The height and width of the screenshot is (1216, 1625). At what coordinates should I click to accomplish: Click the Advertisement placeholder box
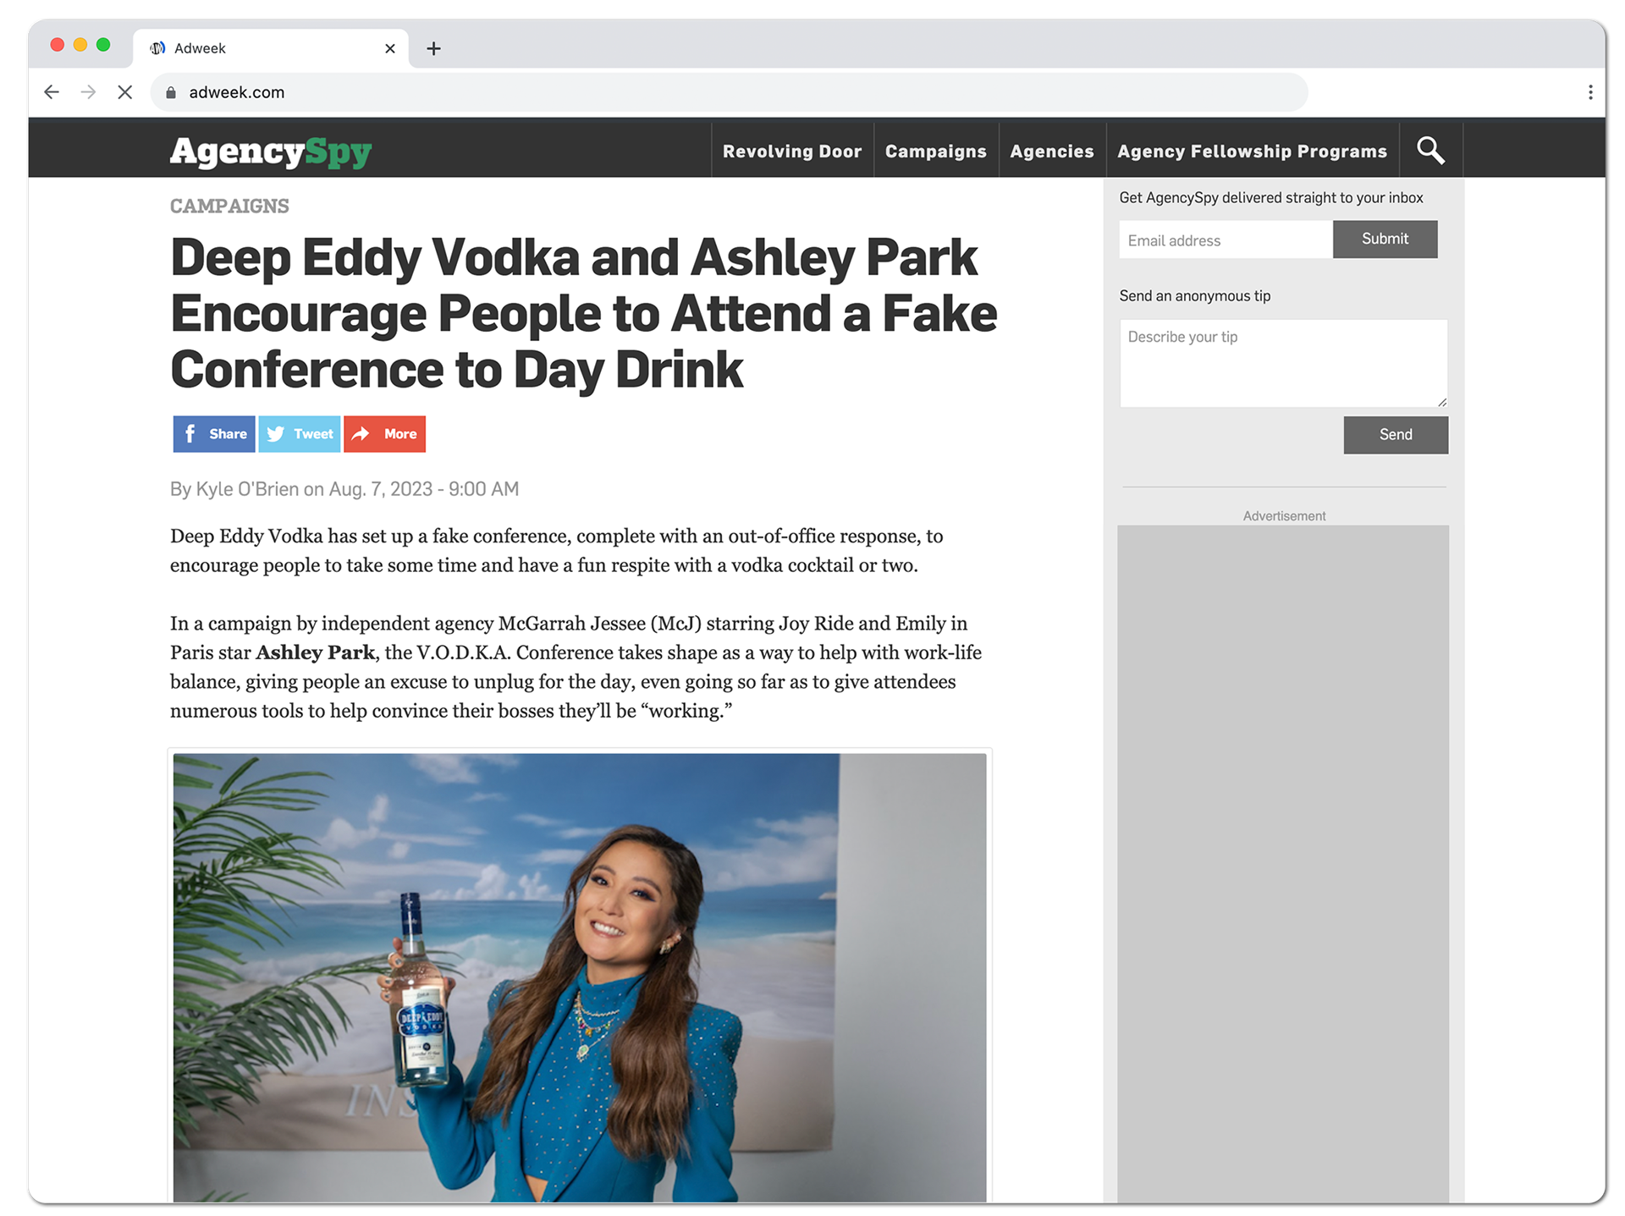(1283, 863)
